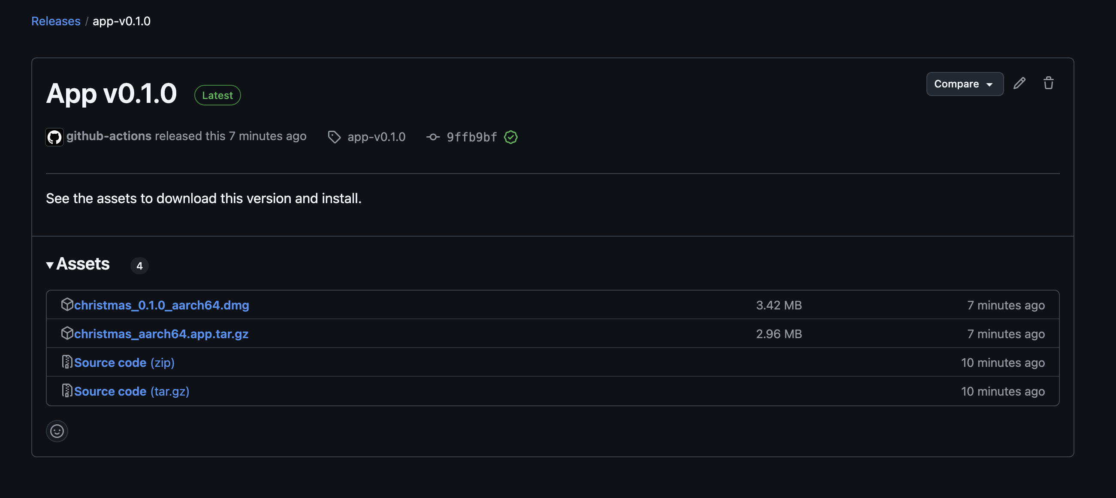Screen dimensions: 1116x498
Task: Click the github-actions avatar icon
Action: point(54,137)
